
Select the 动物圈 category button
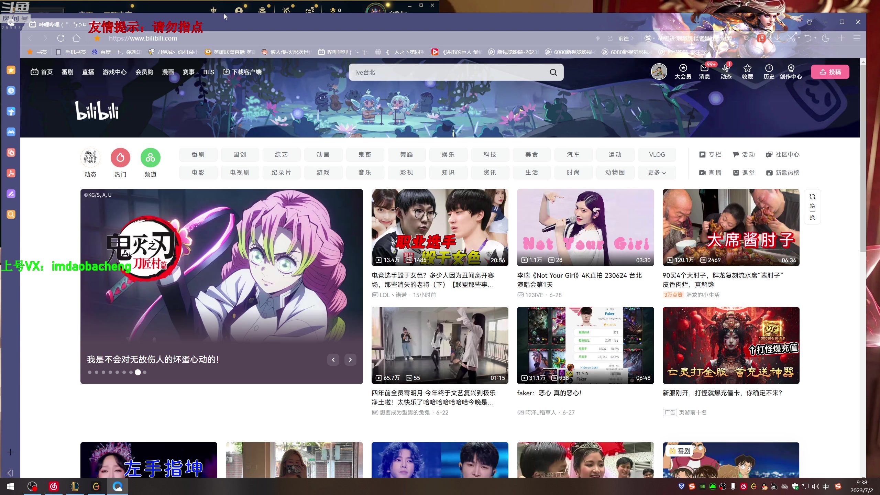tap(615, 173)
